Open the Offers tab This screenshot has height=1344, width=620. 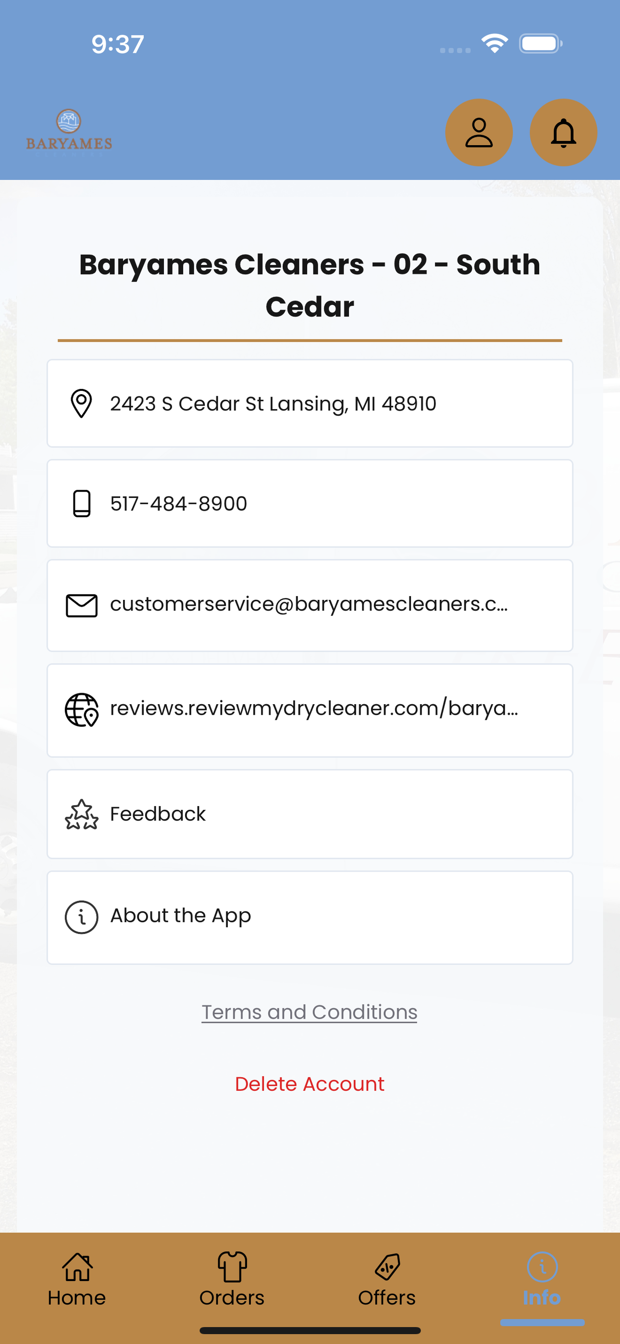point(387,1279)
